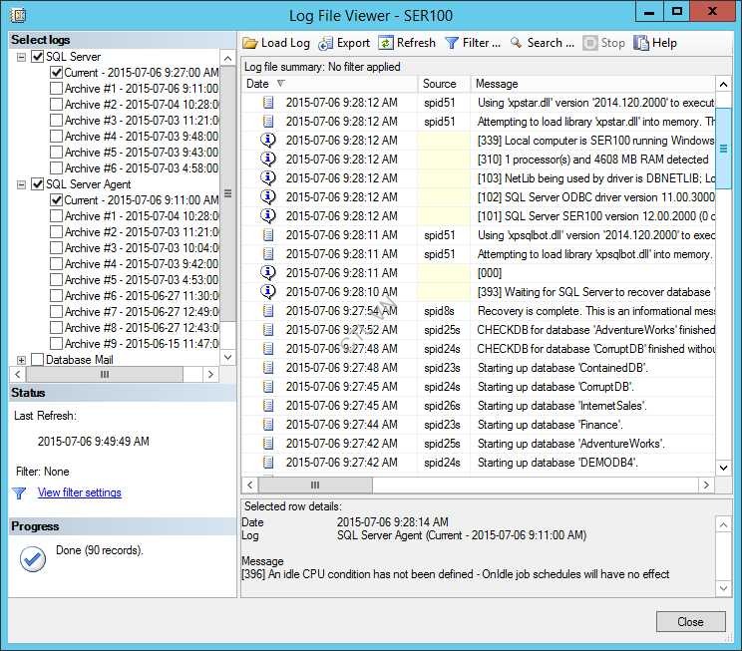Click the Close button at bottom

click(x=690, y=622)
